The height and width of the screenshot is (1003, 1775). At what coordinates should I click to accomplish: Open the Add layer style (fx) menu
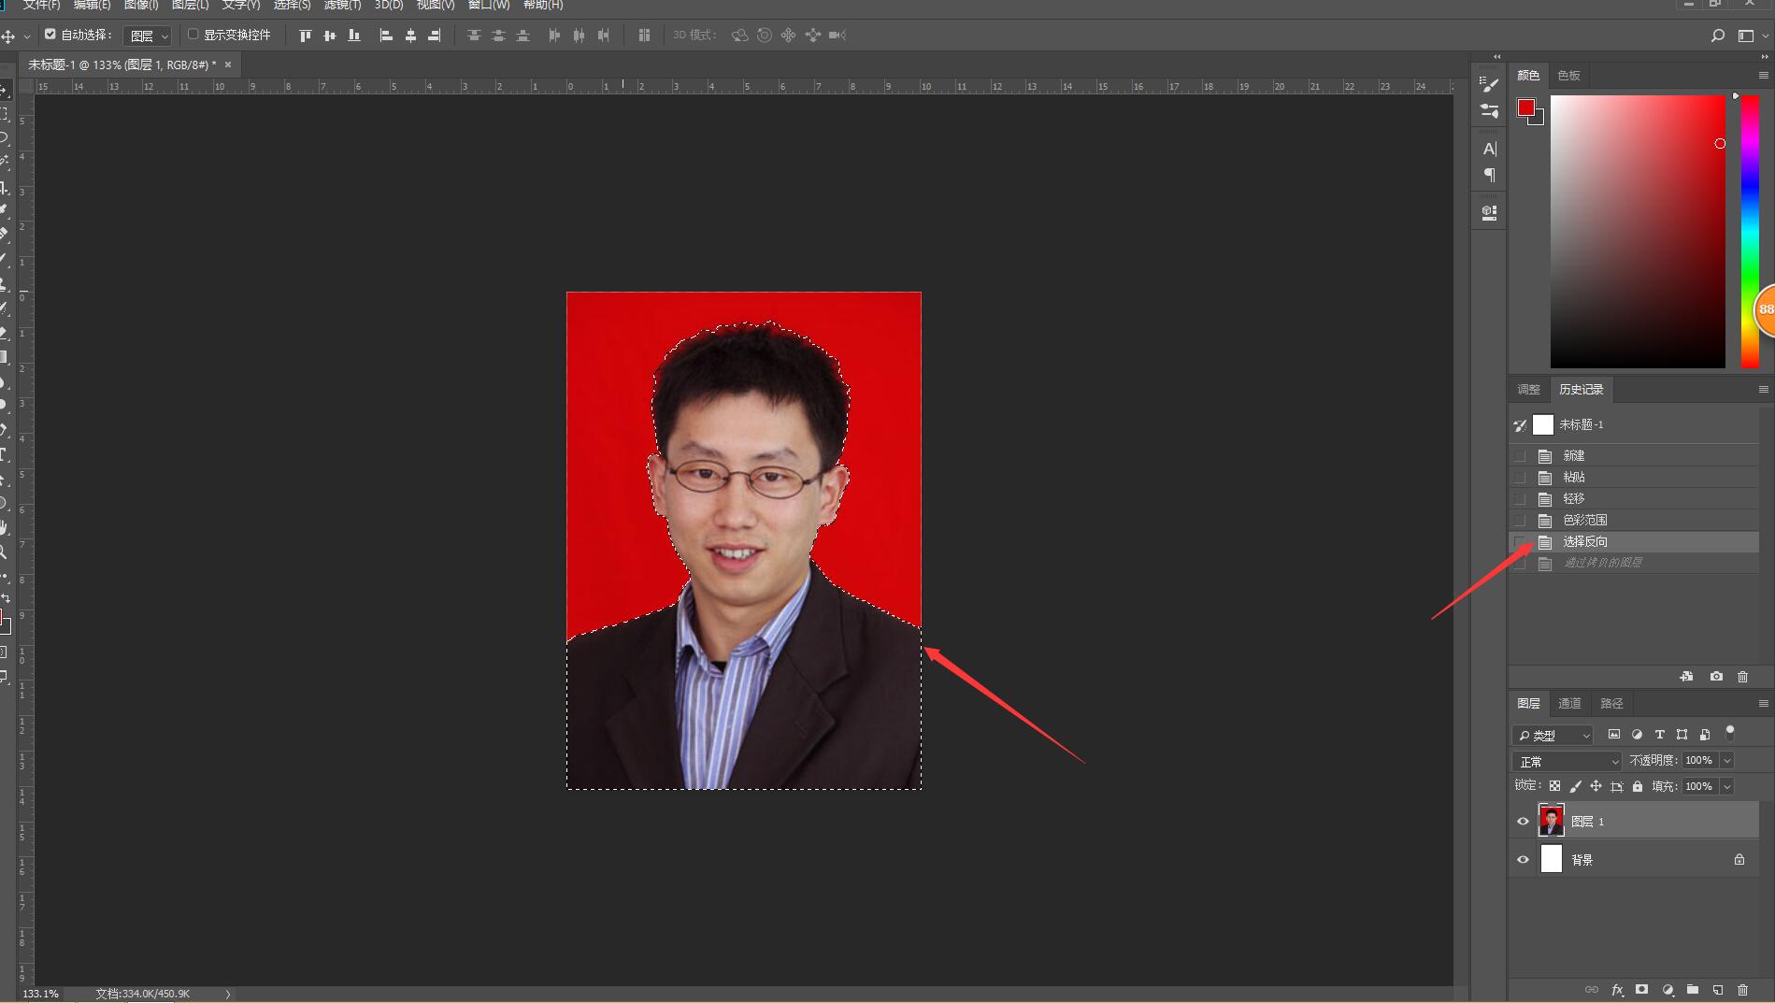[1618, 990]
